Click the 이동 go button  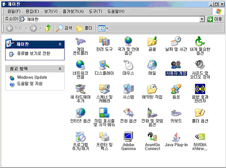[215, 19]
